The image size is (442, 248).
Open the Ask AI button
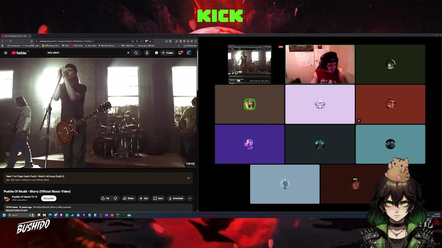pos(144,198)
